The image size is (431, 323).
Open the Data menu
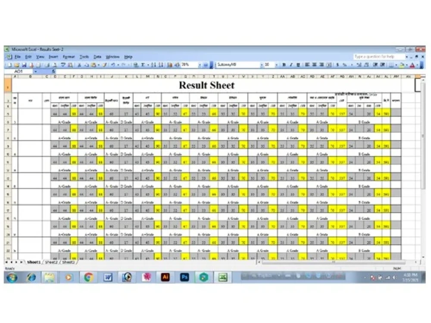pyautogui.click(x=97, y=57)
